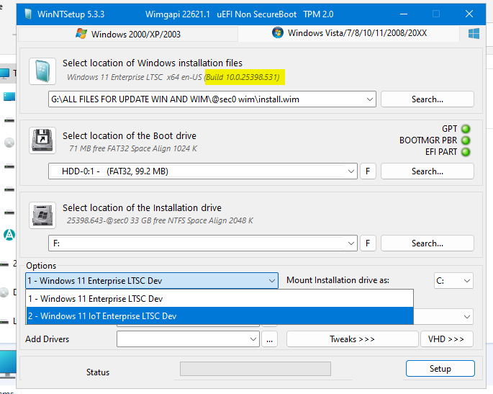Click monitor icon in background window sidebar
Viewport: 493px width, 394px height.
(x=4, y=73)
